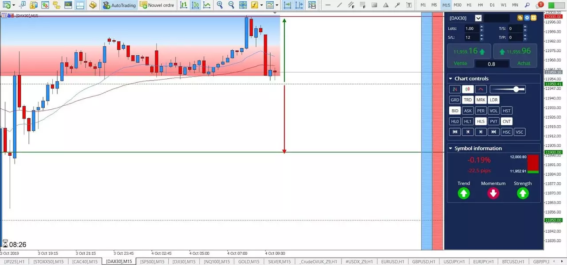
Task: Increase the T/P value stepper
Action: click(525, 35)
